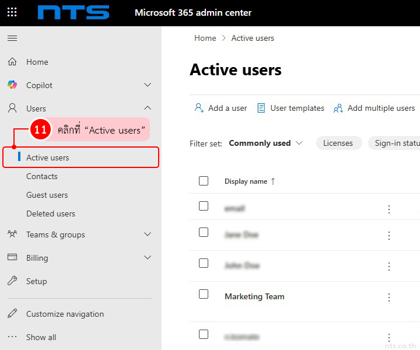Viewport: 420px width, 350px height.
Task: Collapse the Users section chevron
Action: point(148,108)
